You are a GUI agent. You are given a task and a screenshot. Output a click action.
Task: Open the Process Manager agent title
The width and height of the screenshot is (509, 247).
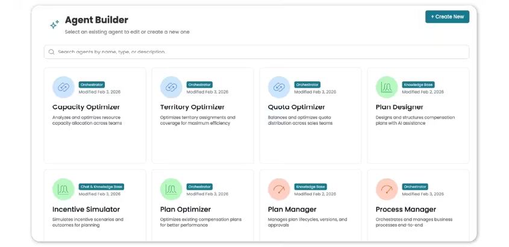406,210
